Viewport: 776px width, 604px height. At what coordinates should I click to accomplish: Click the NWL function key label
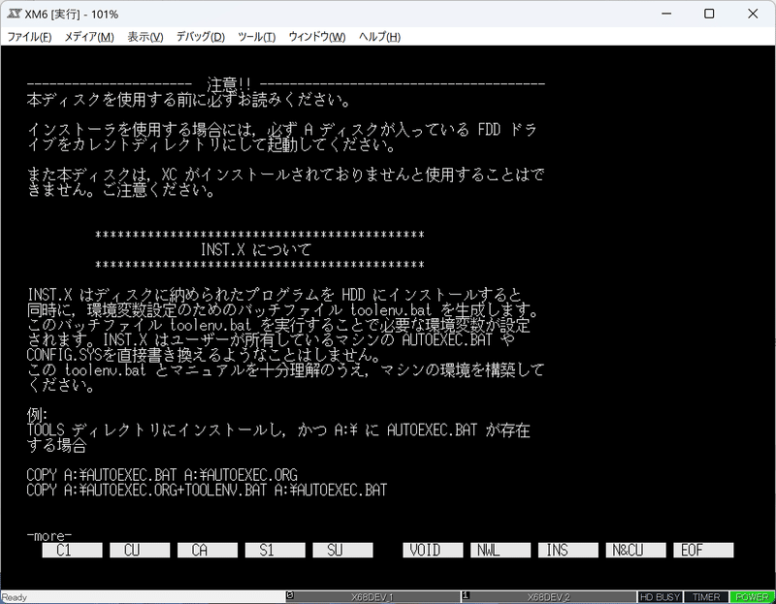click(x=501, y=550)
